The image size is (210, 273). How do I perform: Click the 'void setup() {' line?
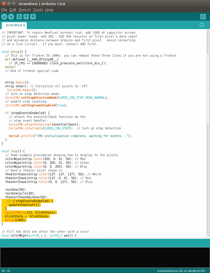[x=14, y=52]
